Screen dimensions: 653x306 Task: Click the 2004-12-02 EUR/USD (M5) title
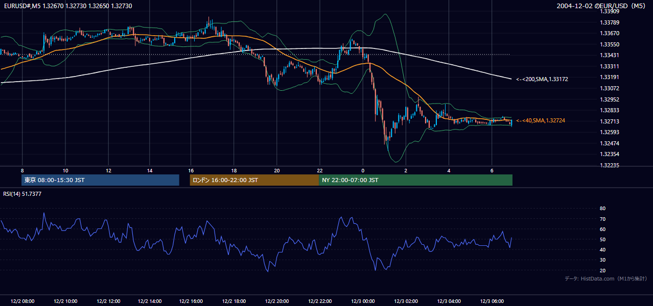(x=601, y=6)
